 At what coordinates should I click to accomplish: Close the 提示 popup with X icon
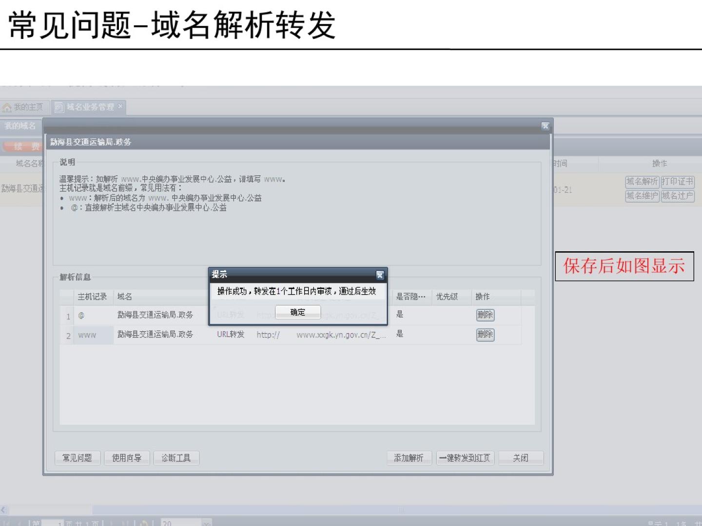click(380, 275)
